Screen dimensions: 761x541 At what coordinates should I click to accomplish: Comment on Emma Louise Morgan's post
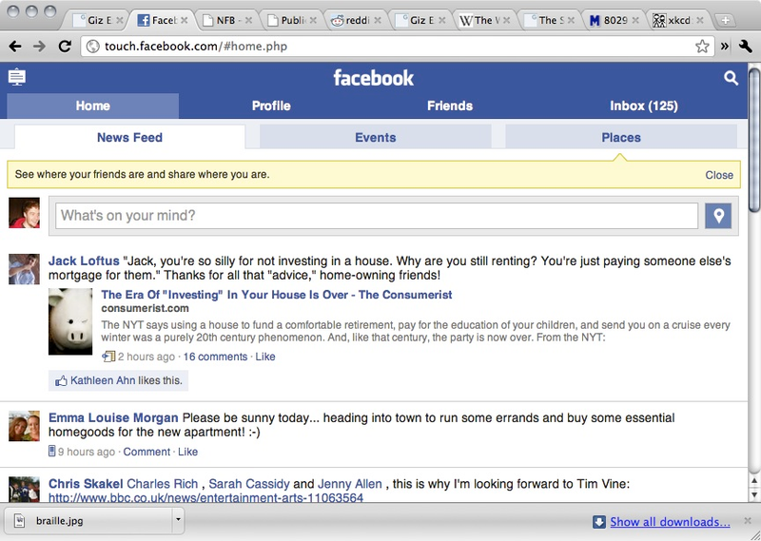(146, 452)
